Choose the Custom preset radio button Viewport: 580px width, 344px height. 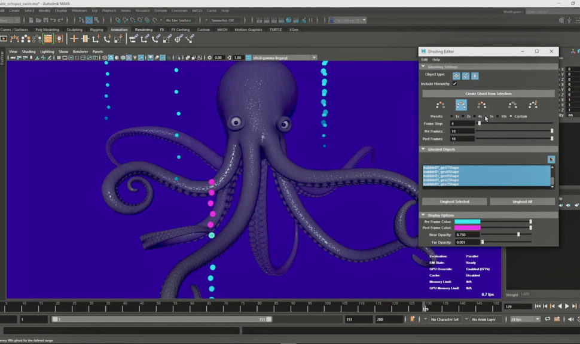pyautogui.click(x=511, y=116)
